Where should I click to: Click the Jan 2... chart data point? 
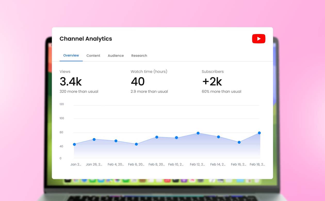(75, 144)
